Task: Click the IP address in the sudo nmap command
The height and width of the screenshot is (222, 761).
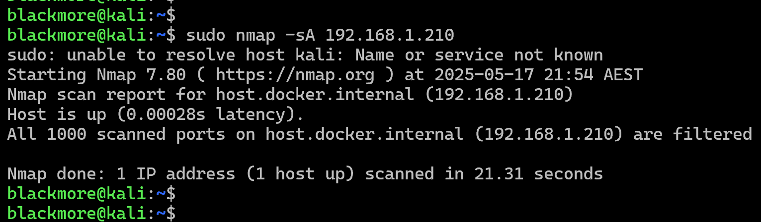Action: (389, 35)
